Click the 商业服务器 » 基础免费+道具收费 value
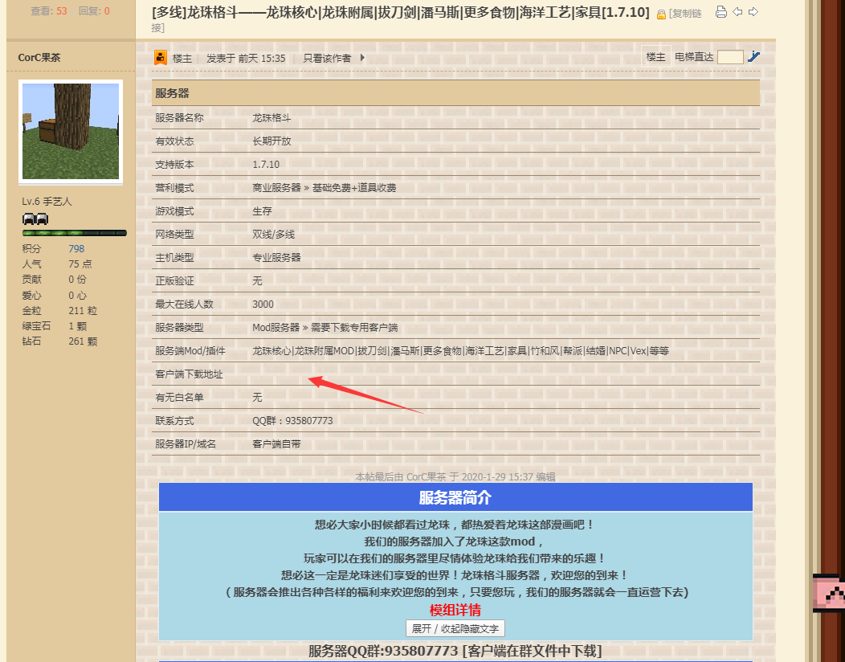845x662 pixels. [x=325, y=188]
